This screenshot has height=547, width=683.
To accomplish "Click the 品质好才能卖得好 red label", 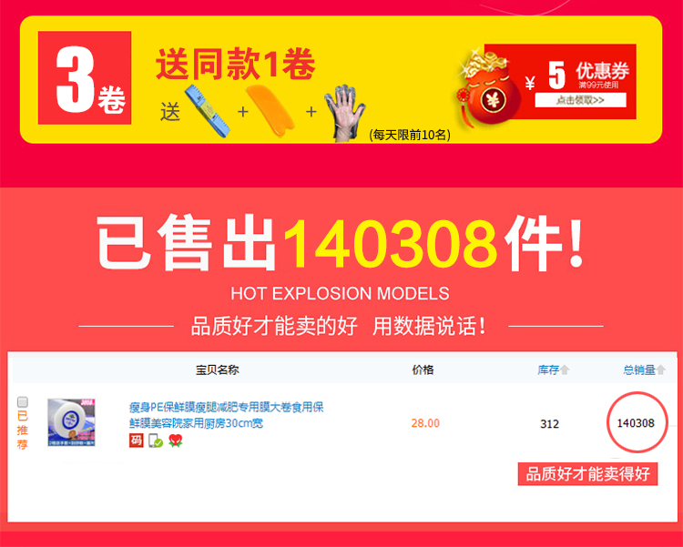I will [587, 474].
